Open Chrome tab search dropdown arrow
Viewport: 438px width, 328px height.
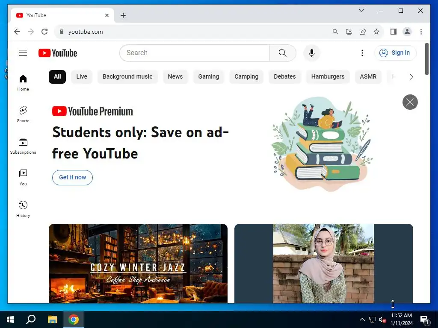[361, 11]
